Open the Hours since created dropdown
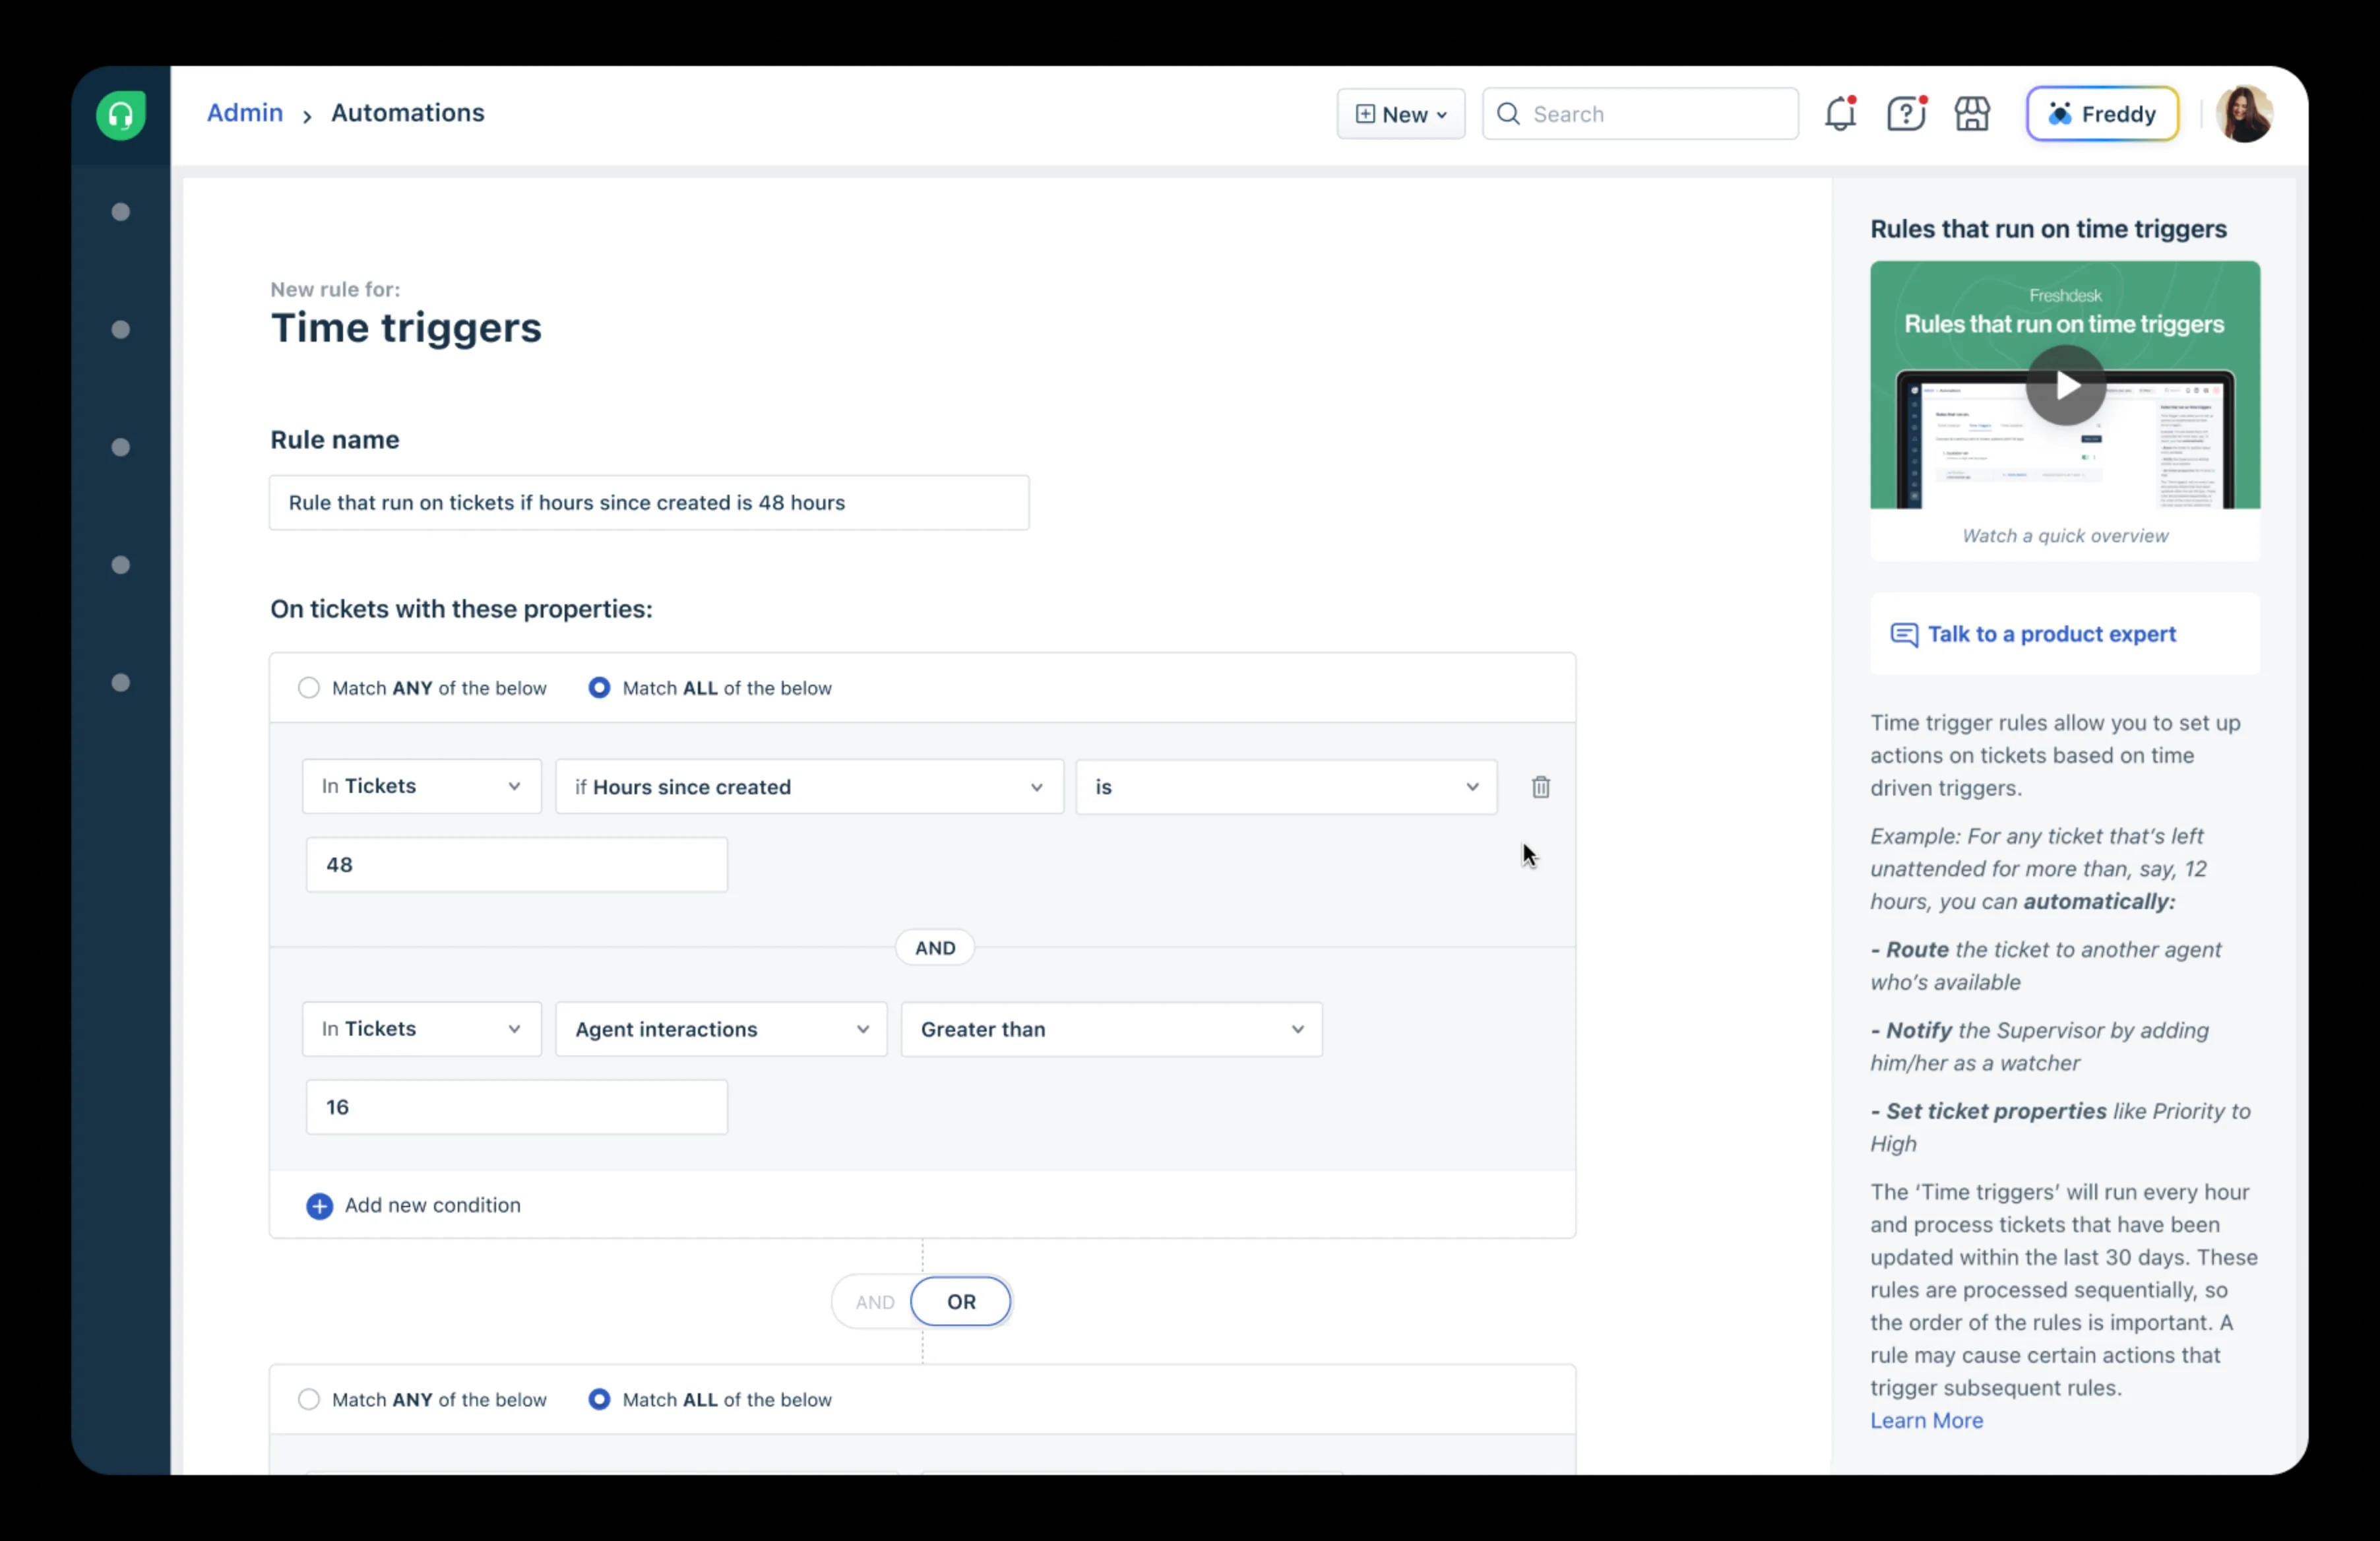Viewport: 2380px width, 1541px height. [x=809, y=787]
